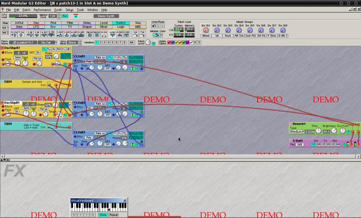Collapse the LfoB1 module triangle
Viewport: 361px width, 218px height.
pos(74,56)
